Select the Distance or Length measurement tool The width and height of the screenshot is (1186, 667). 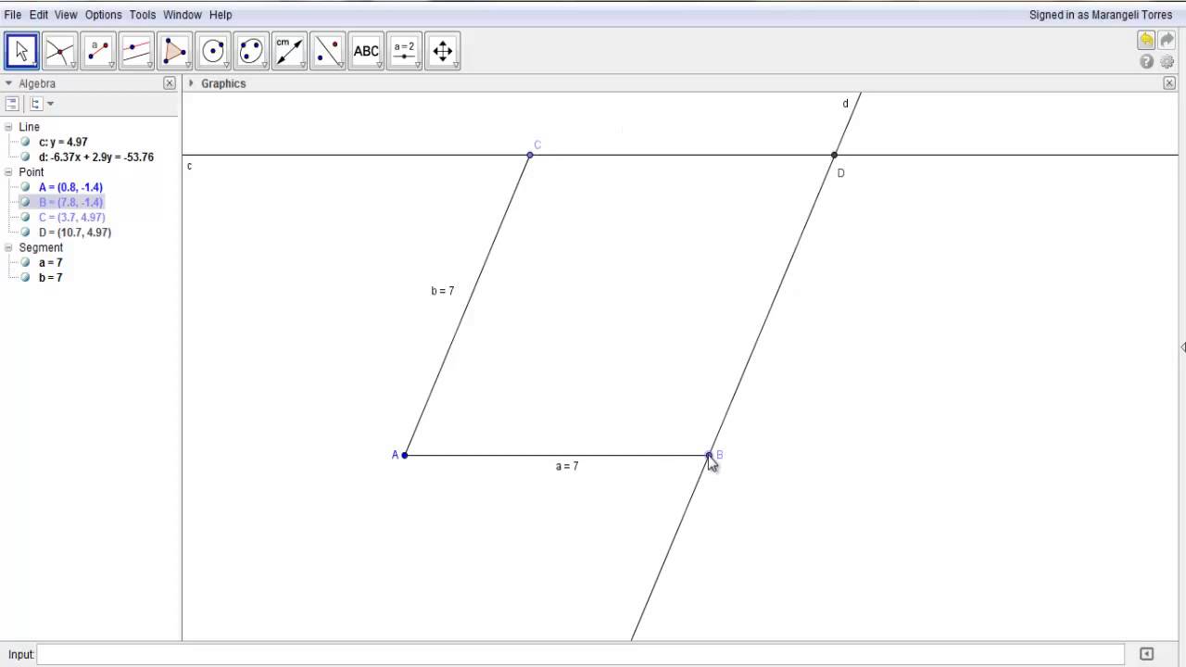click(289, 51)
